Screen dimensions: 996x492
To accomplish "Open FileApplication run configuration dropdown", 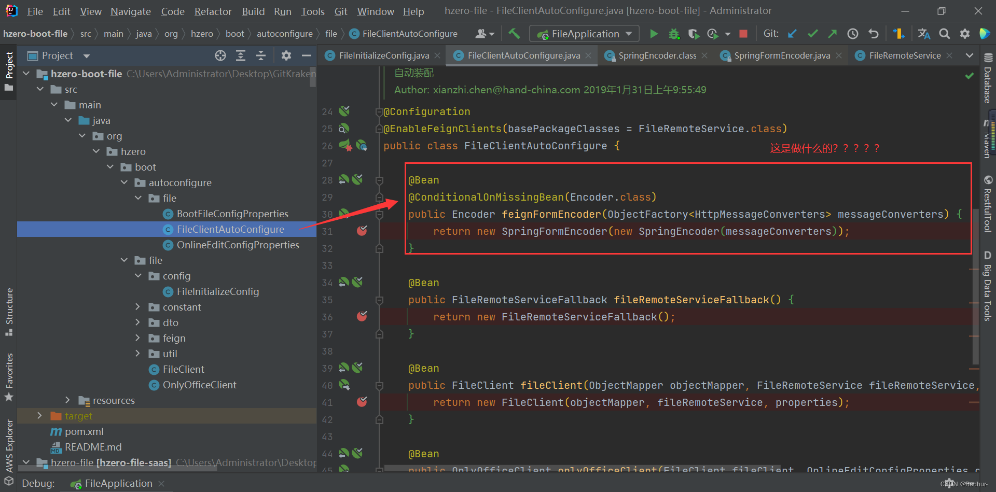I will [x=584, y=34].
